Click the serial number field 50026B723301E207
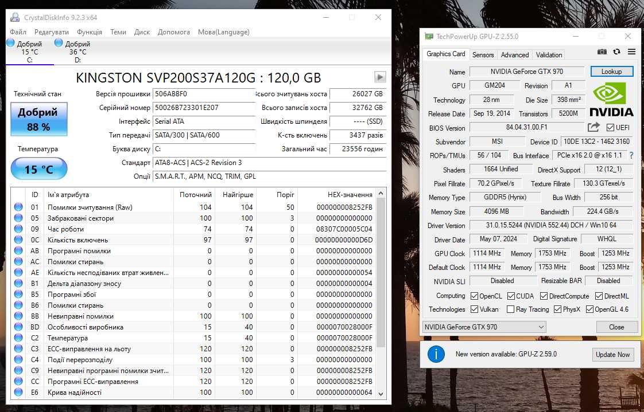This screenshot has width=644, height=412. coord(204,108)
